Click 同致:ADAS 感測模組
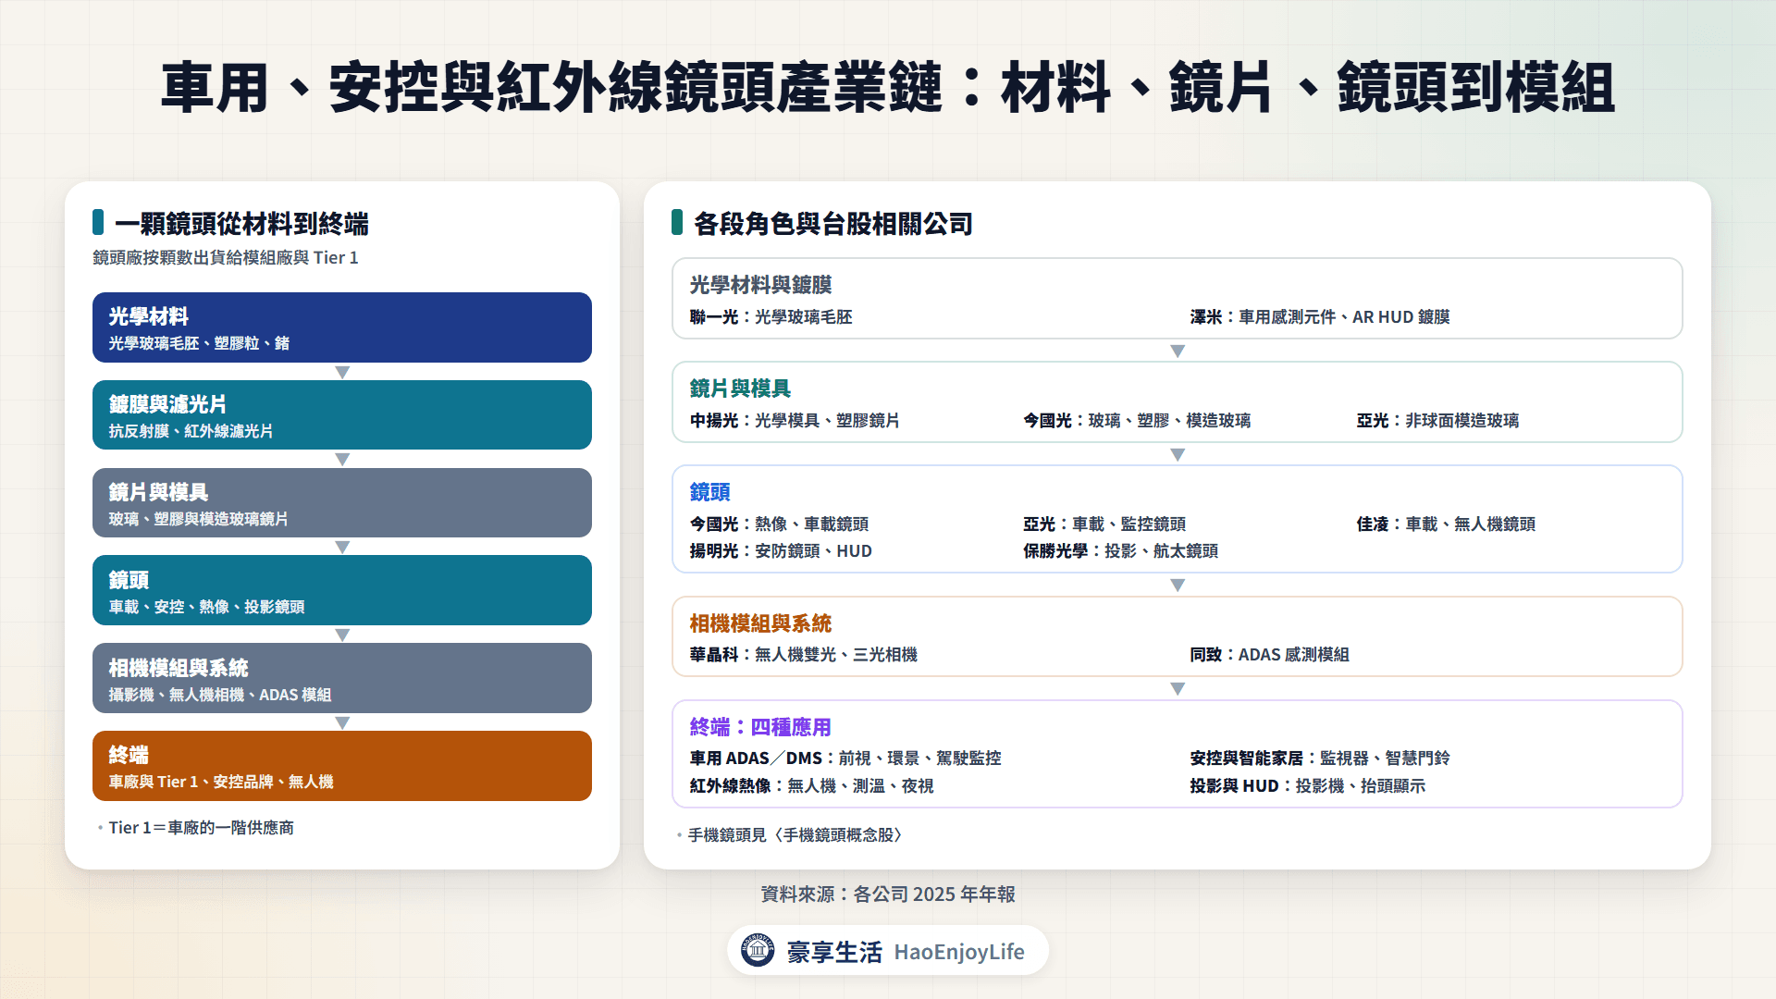 1269,655
